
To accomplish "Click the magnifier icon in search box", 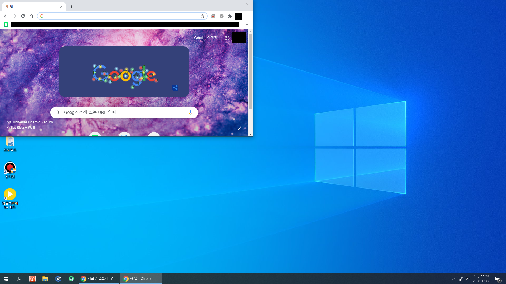I will pyautogui.click(x=57, y=113).
